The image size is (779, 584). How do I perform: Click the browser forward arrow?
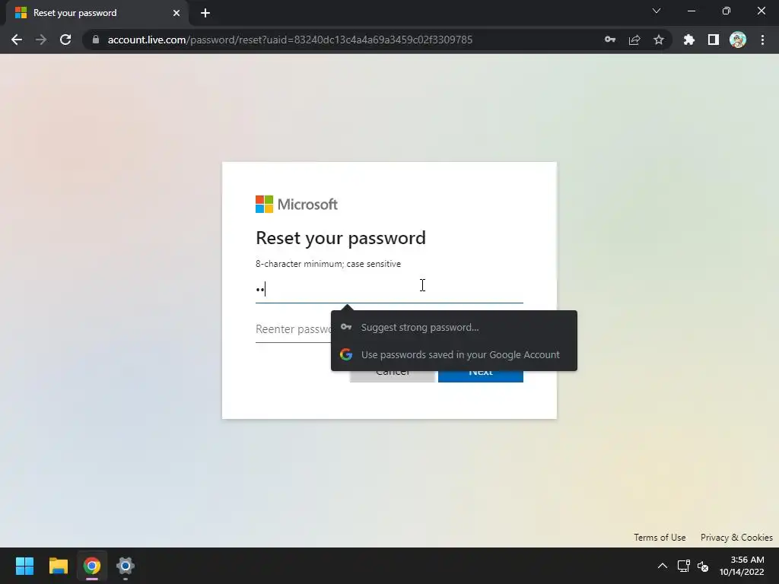point(41,40)
